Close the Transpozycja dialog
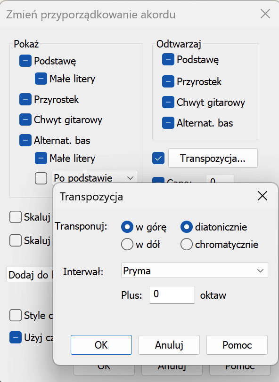The width and height of the screenshot is (279, 382). pyautogui.click(x=263, y=196)
